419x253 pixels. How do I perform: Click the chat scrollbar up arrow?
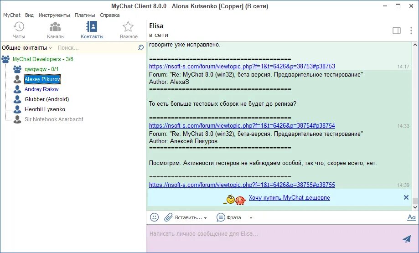click(x=415, y=45)
